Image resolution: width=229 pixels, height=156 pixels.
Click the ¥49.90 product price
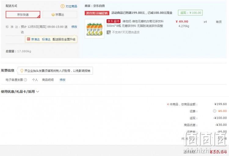[x=182, y=22]
